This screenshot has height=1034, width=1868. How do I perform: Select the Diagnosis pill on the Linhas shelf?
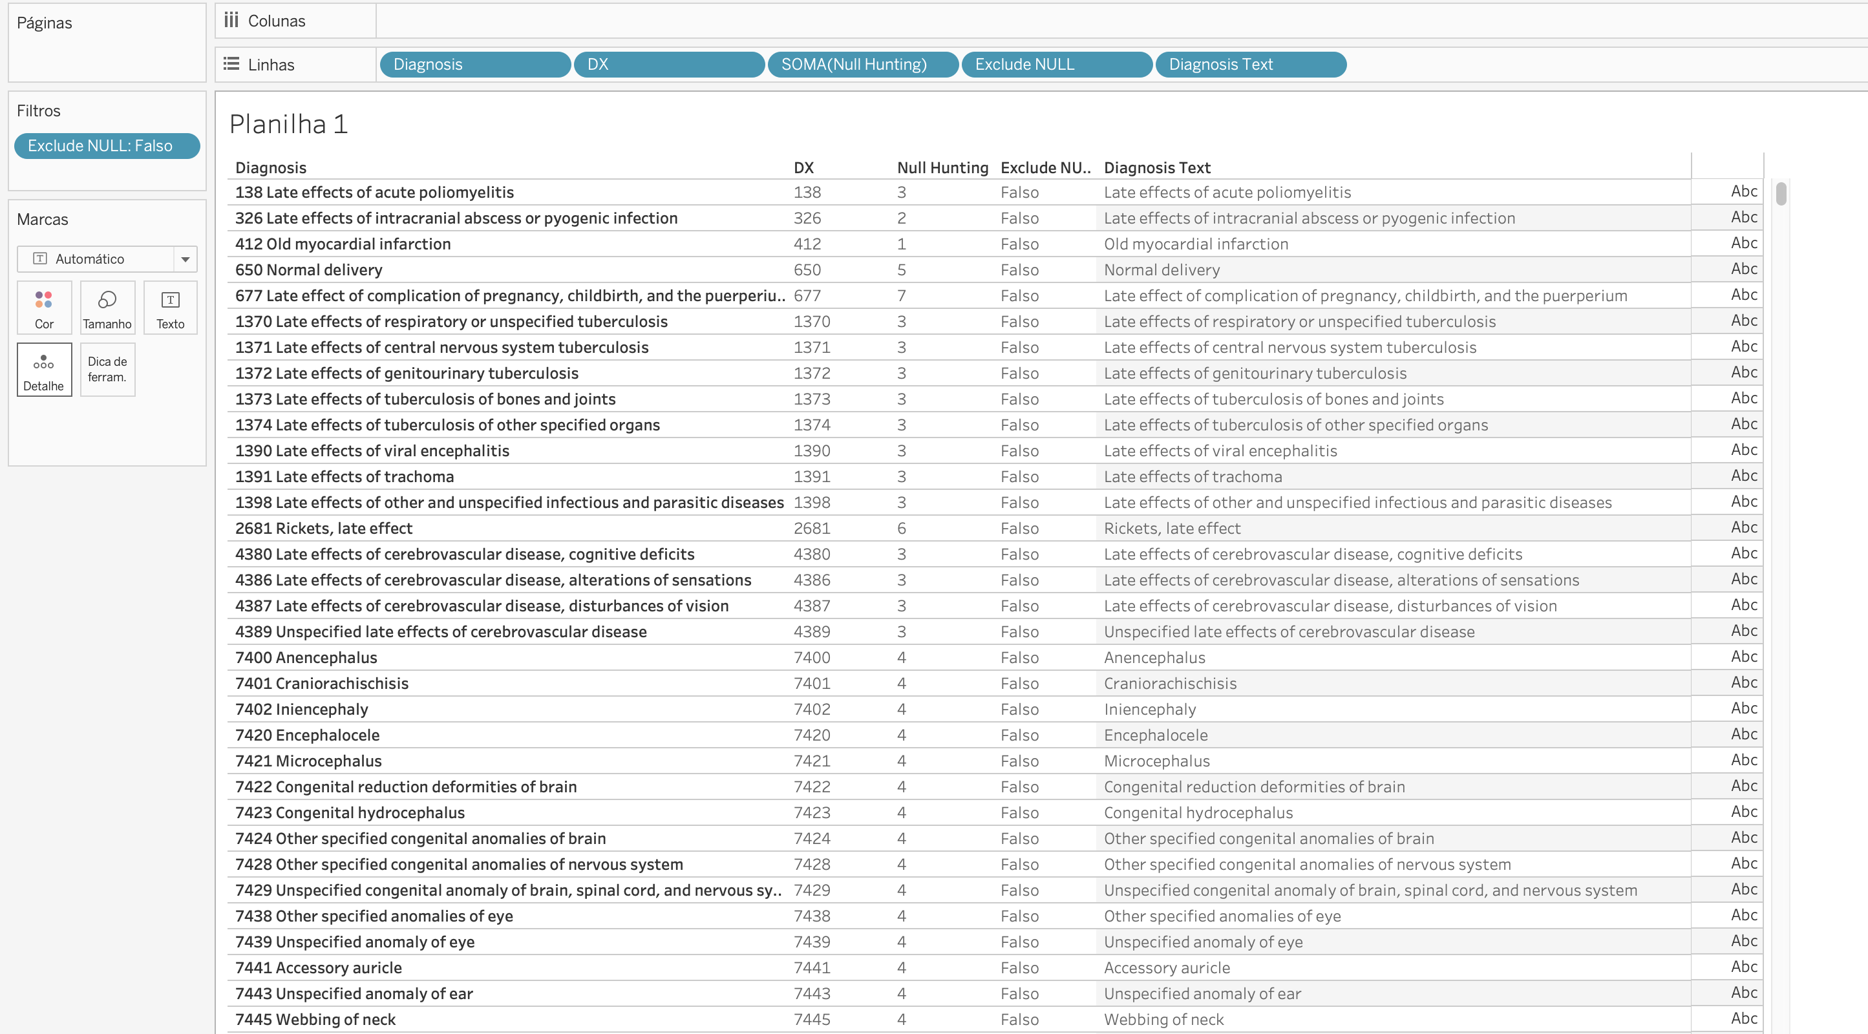coord(475,64)
